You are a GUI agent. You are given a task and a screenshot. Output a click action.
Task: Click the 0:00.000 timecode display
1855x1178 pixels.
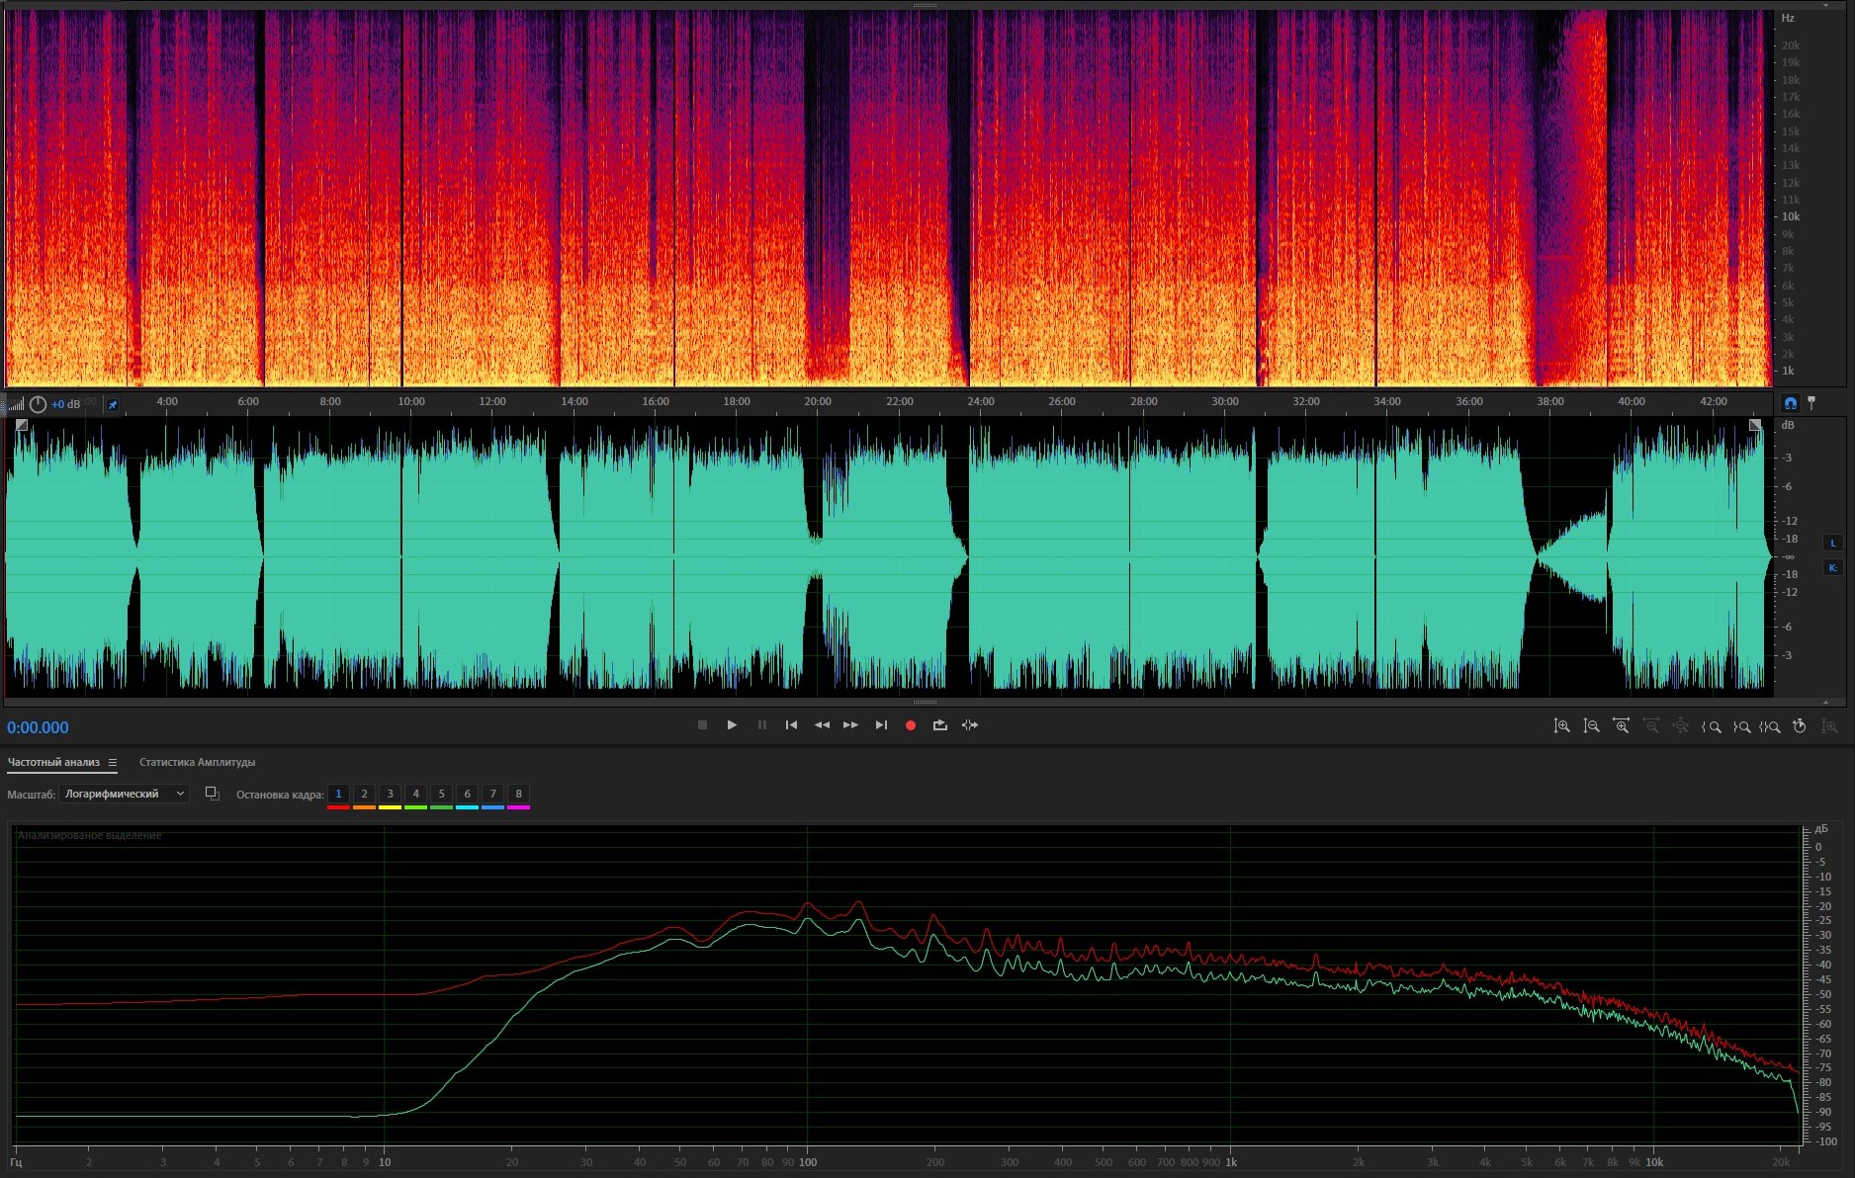coord(38,727)
